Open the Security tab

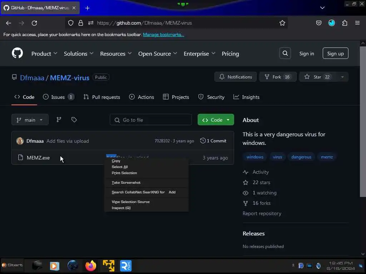click(x=211, y=97)
